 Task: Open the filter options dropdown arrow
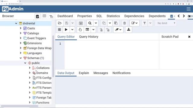point(150,23)
